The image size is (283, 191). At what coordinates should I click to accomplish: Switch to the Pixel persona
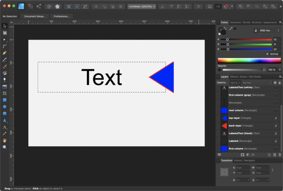pos(31,6)
